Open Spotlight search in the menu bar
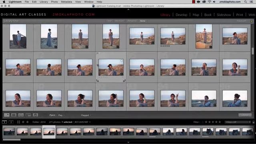The width and height of the screenshot is (256, 144). coord(246,2)
